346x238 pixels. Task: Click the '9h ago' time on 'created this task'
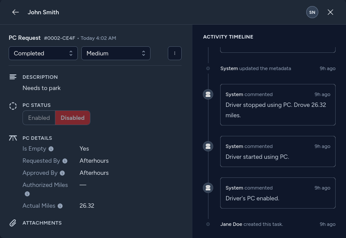327,224
